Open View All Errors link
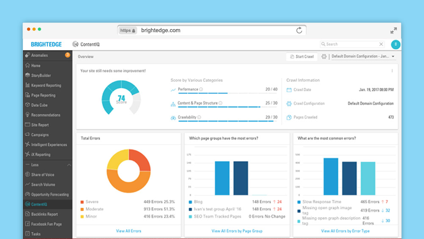Viewport: 424px width, 239px height. click(x=128, y=231)
